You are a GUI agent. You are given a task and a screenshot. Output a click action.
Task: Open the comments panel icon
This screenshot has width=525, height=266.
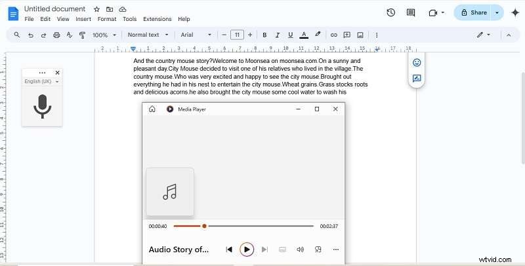tap(411, 12)
